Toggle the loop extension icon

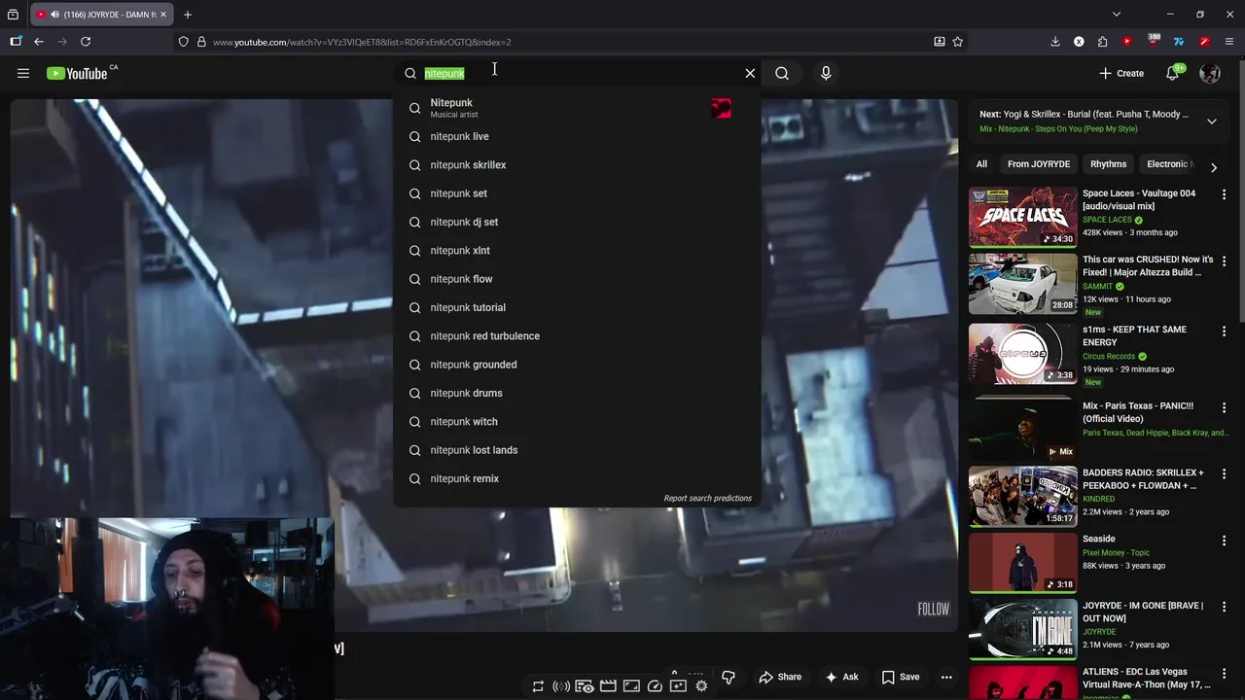tap(538, 686)
